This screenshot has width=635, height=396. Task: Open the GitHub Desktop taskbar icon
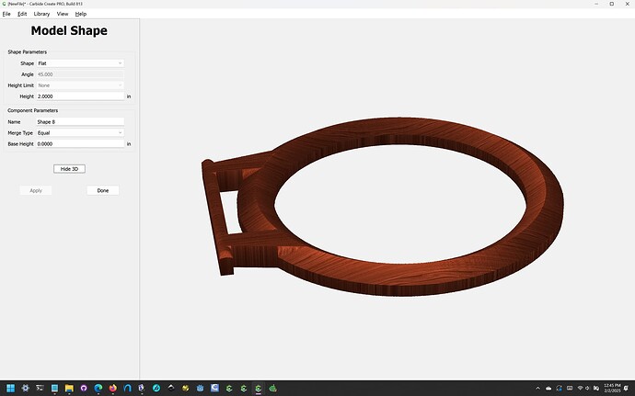(84, 389)
